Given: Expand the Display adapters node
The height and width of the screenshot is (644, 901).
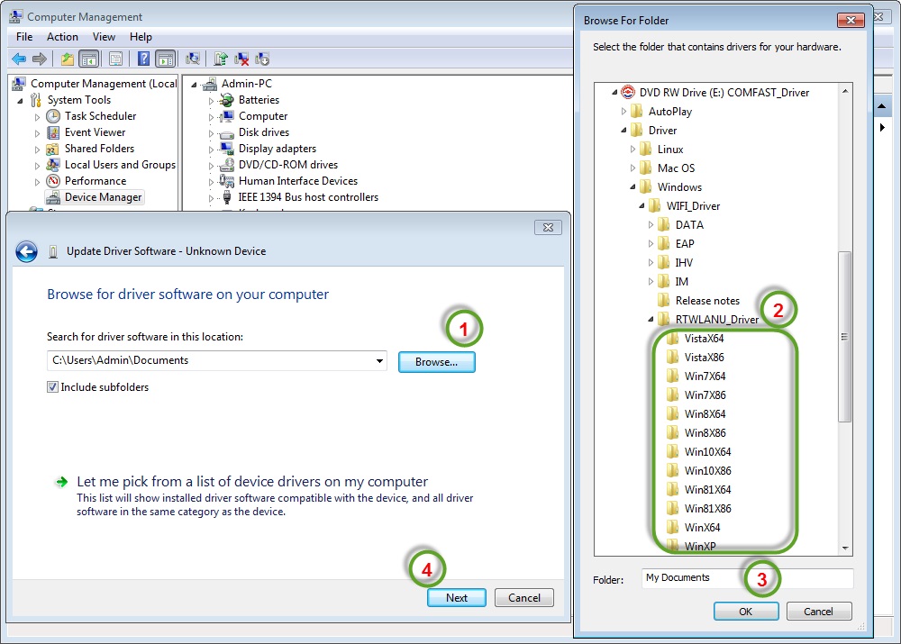Looking at the screenshot, I should [x=212, y=149].
